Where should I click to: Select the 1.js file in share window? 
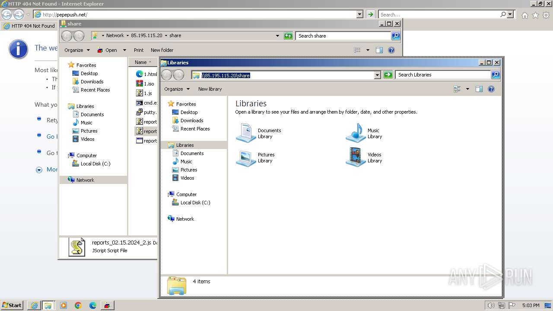[x=144, y=93]
